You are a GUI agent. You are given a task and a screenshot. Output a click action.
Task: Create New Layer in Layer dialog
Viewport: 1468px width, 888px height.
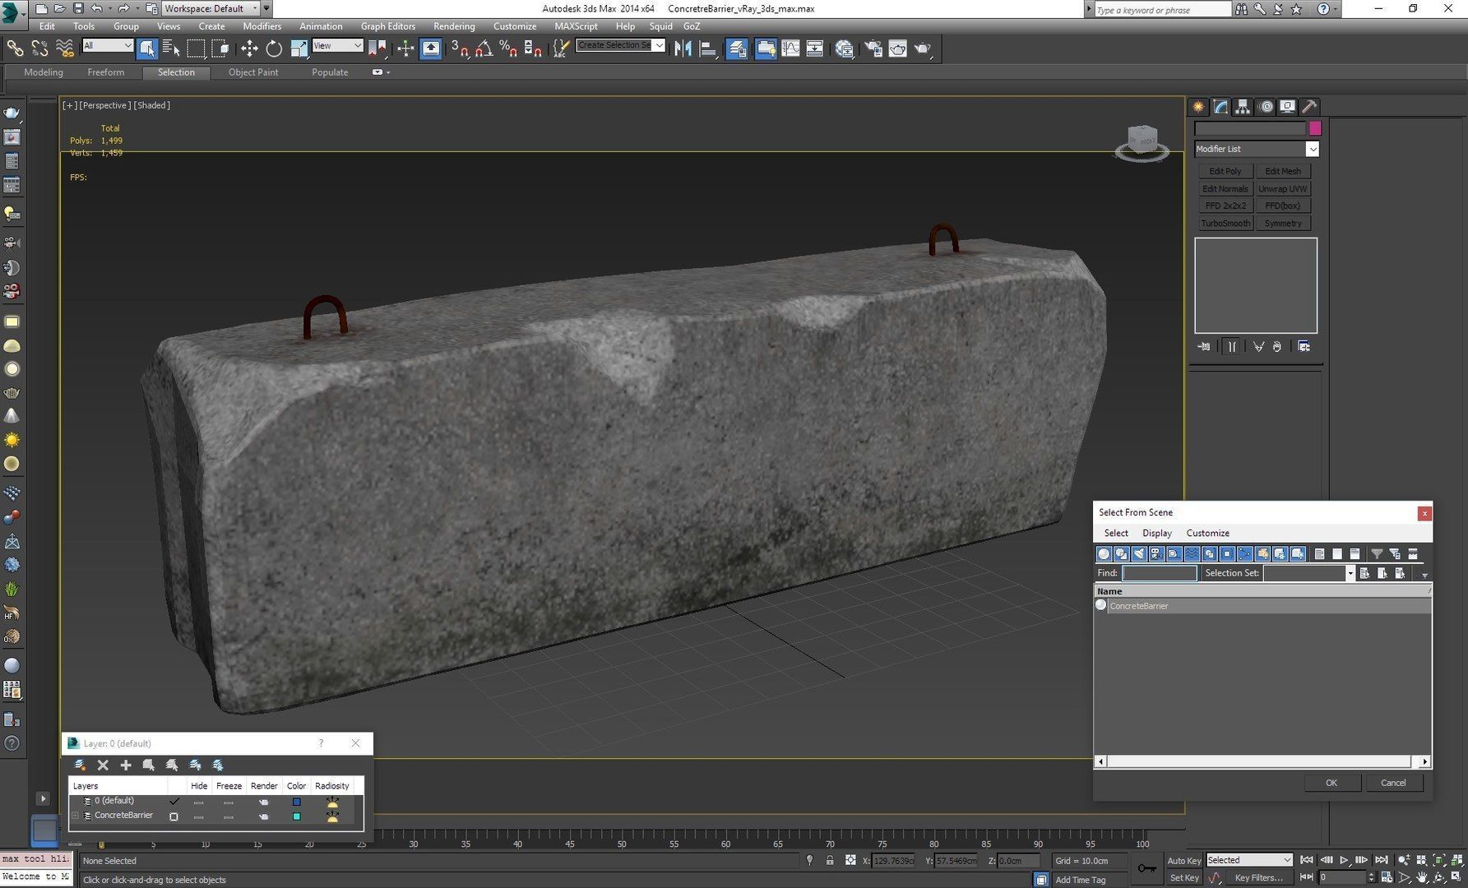[x=80, y=765]
